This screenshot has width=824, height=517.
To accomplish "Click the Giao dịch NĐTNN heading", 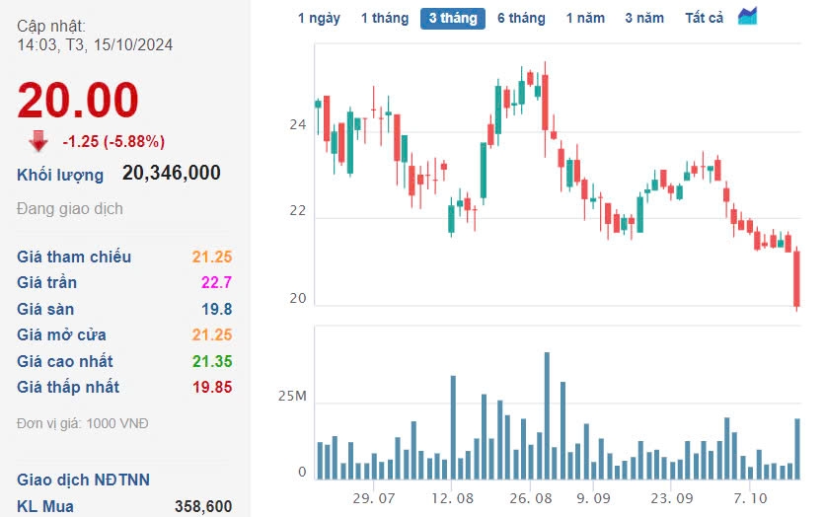I will pos(83,480).
